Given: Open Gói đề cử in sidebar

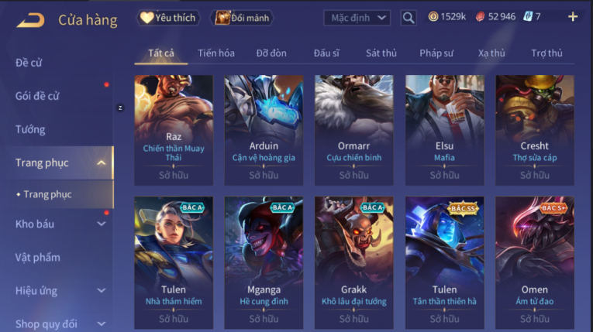Looking at the screenshot, I should pyautogui.click(x=37, y=96).
